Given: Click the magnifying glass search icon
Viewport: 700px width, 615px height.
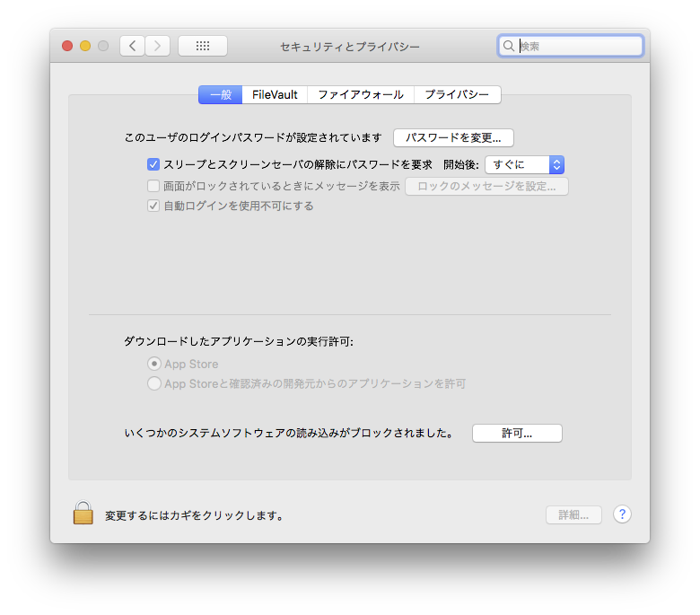Looking at the screenshot, I should [509, 46].
